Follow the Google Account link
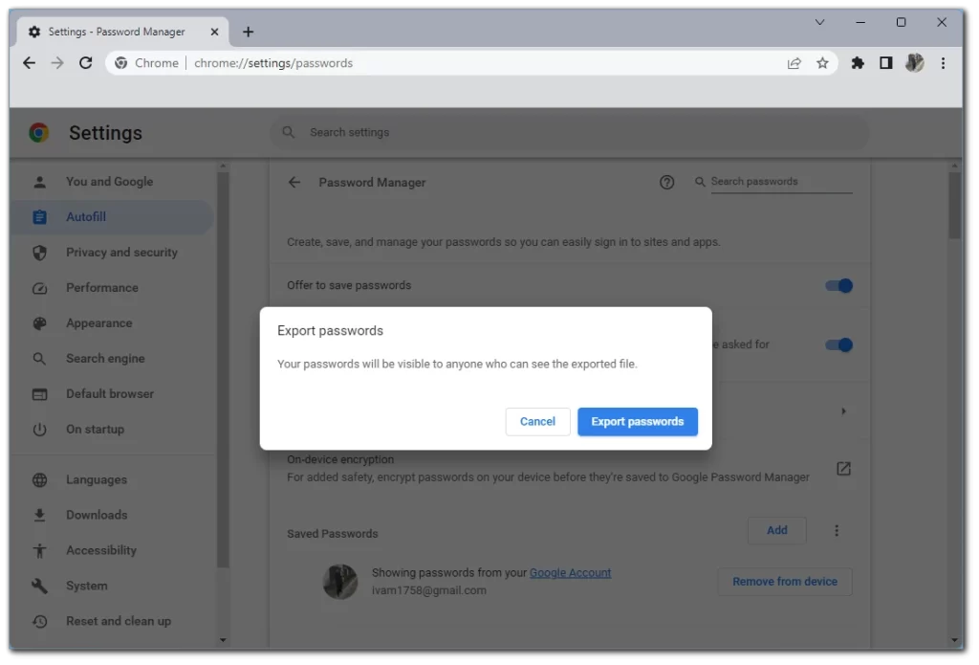 (x=570, y=573)
